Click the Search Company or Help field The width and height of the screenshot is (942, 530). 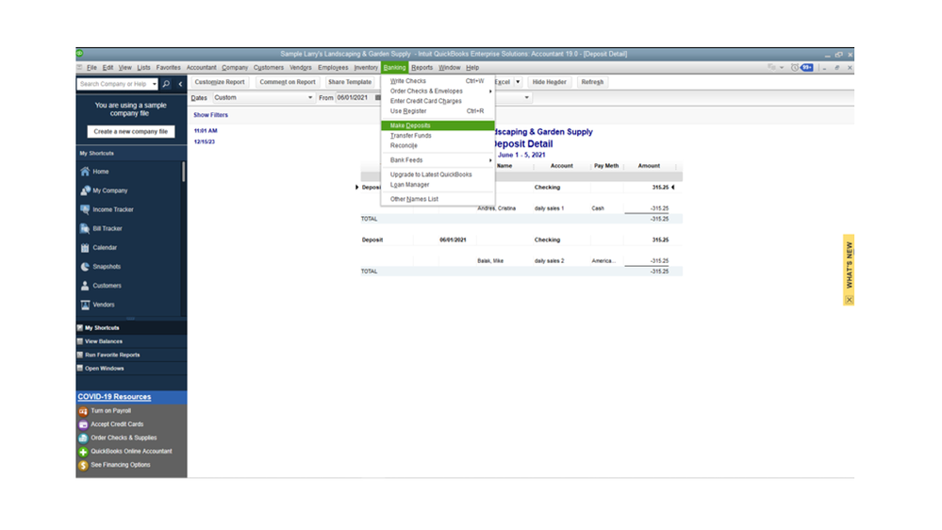click(113, 84)
